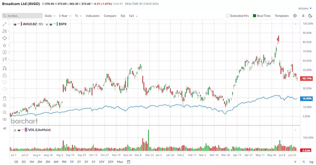The height and width of the screenshot is (165, 316).
Task: Open the 1-Year period dropdown
Action: pos(65,16)
